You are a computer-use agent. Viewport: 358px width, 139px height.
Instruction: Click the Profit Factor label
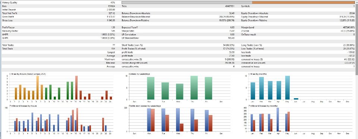point(9,28)
